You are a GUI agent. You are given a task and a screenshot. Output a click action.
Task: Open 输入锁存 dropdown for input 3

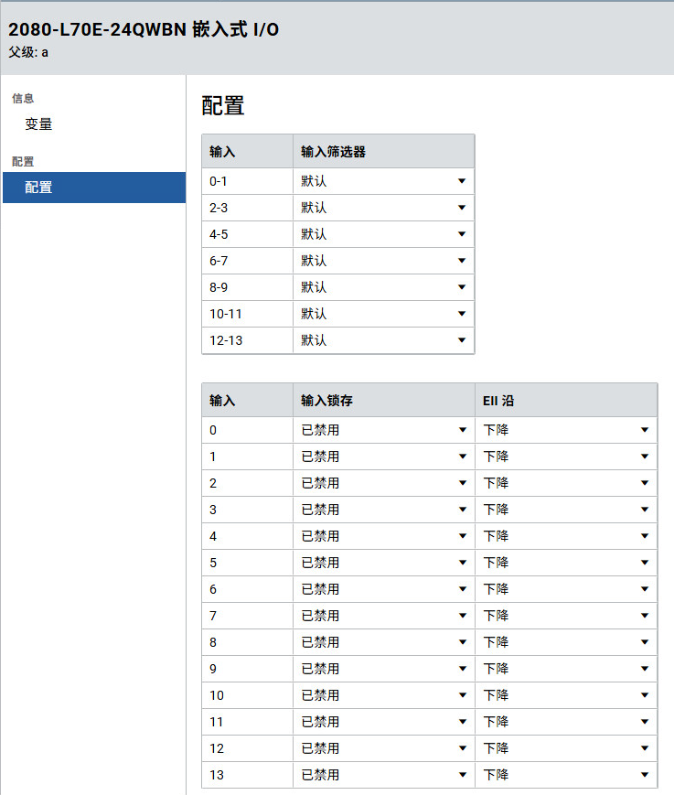coord(384,510)
